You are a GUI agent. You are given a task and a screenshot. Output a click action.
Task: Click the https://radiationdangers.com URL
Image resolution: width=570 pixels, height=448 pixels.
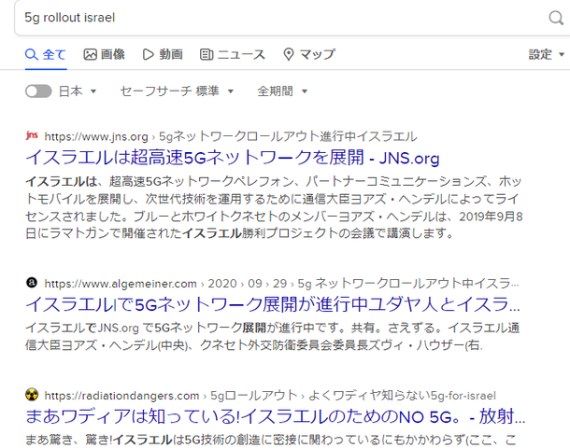tap(121, 396)
